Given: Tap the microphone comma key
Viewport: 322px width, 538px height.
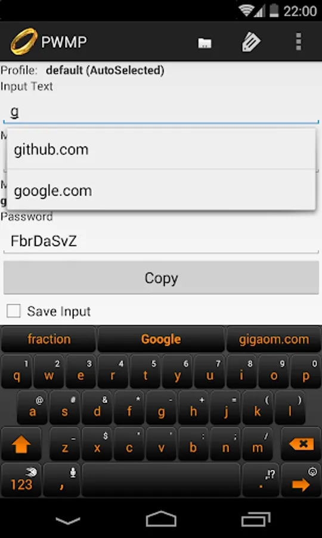Looking at the screenshot, I should (62, 480).
